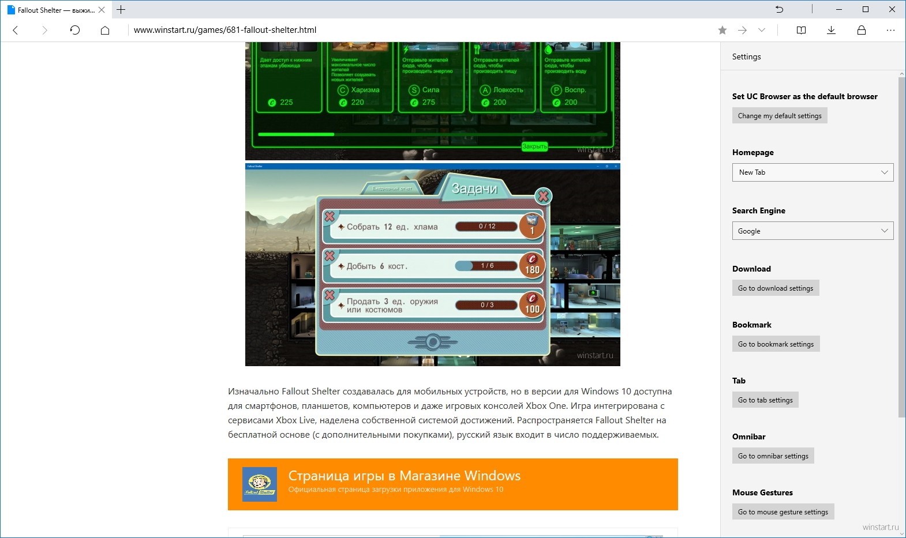Click Go to omnibar settings
This screenshot has width=906, height=538.
tap(773, 456)
